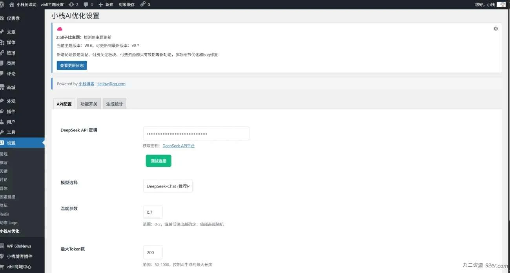Dismiss the Zibll update notice

coord(496,29)
